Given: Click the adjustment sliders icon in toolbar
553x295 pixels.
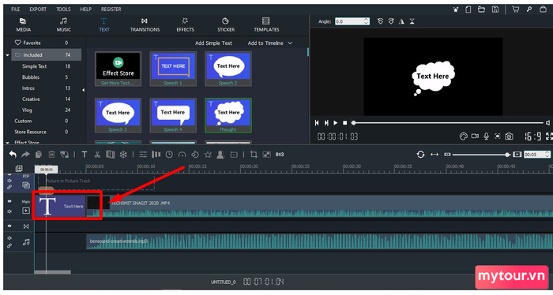Looking at the screenshot, I should click(143, 155).
